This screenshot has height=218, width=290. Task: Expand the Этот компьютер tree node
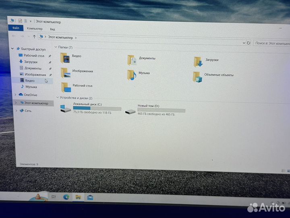[x=16, y=103]
